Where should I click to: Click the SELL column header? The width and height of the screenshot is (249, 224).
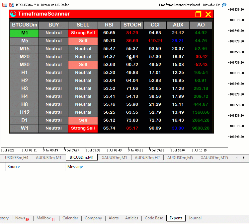[83, 25]
